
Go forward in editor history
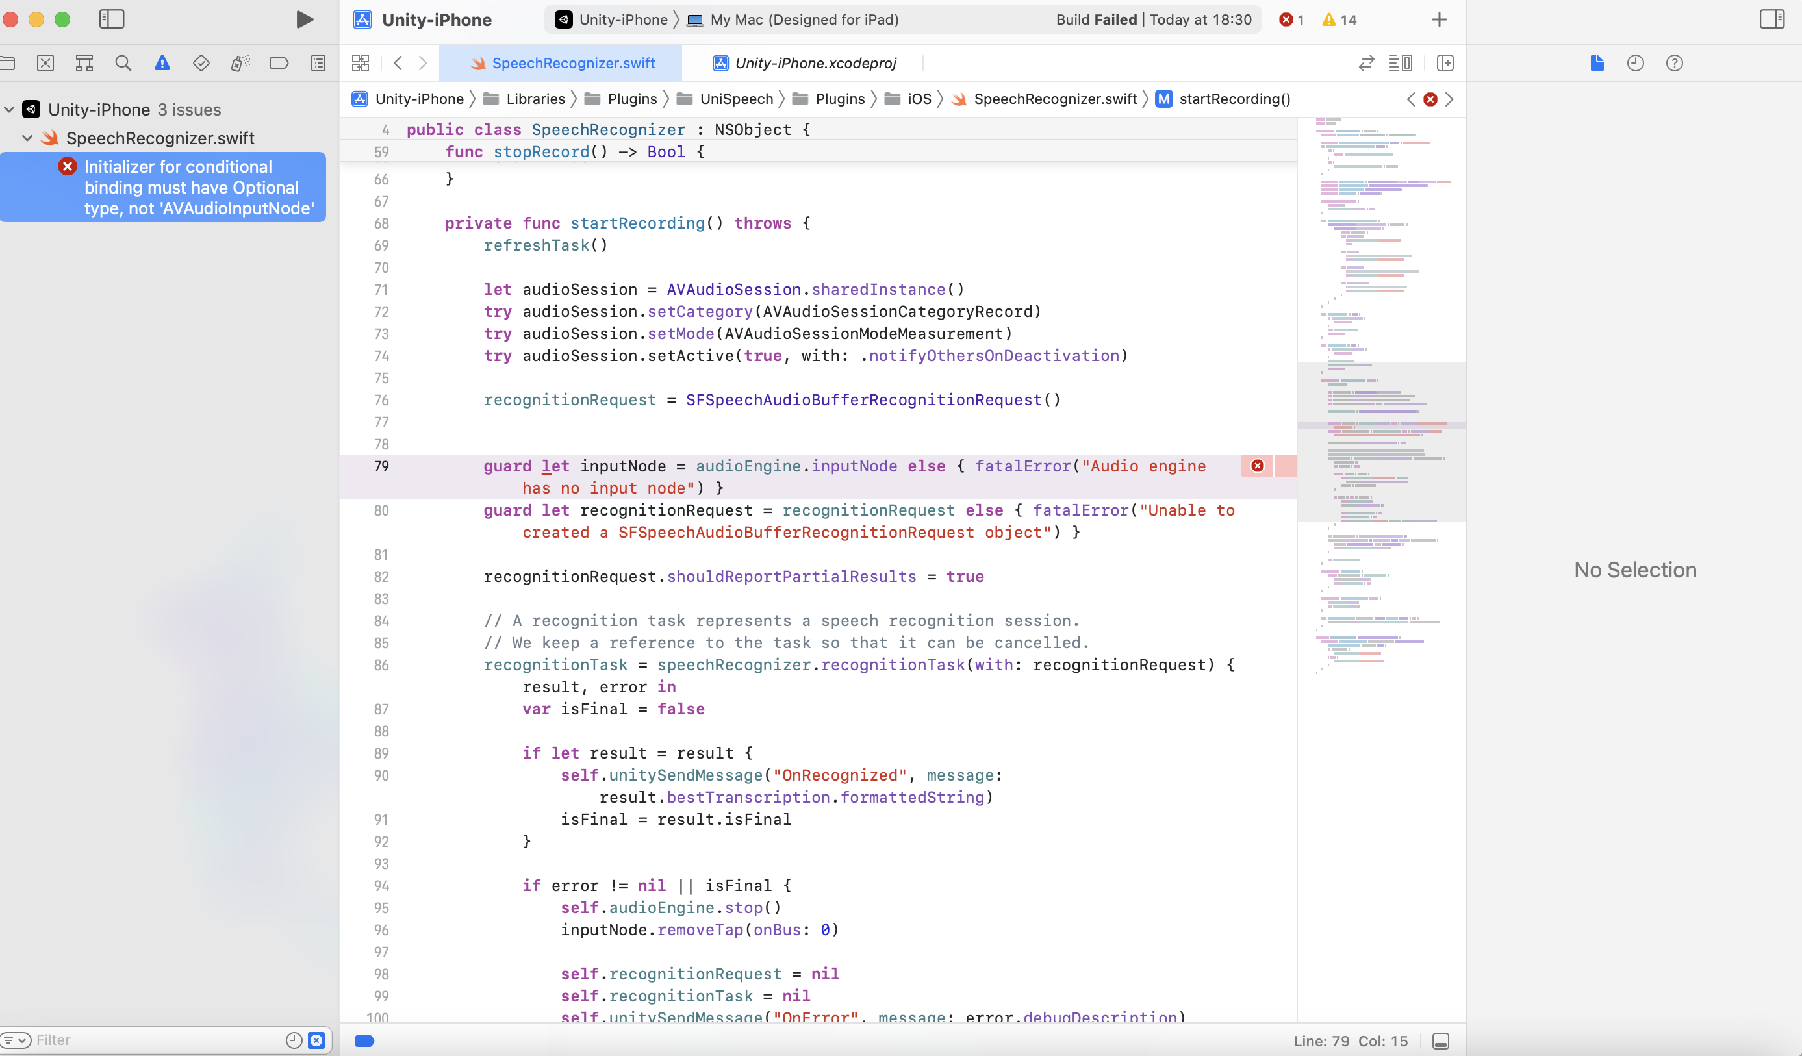423,64
